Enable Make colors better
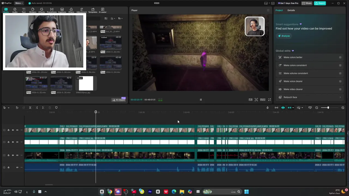 tap(340, 57)
